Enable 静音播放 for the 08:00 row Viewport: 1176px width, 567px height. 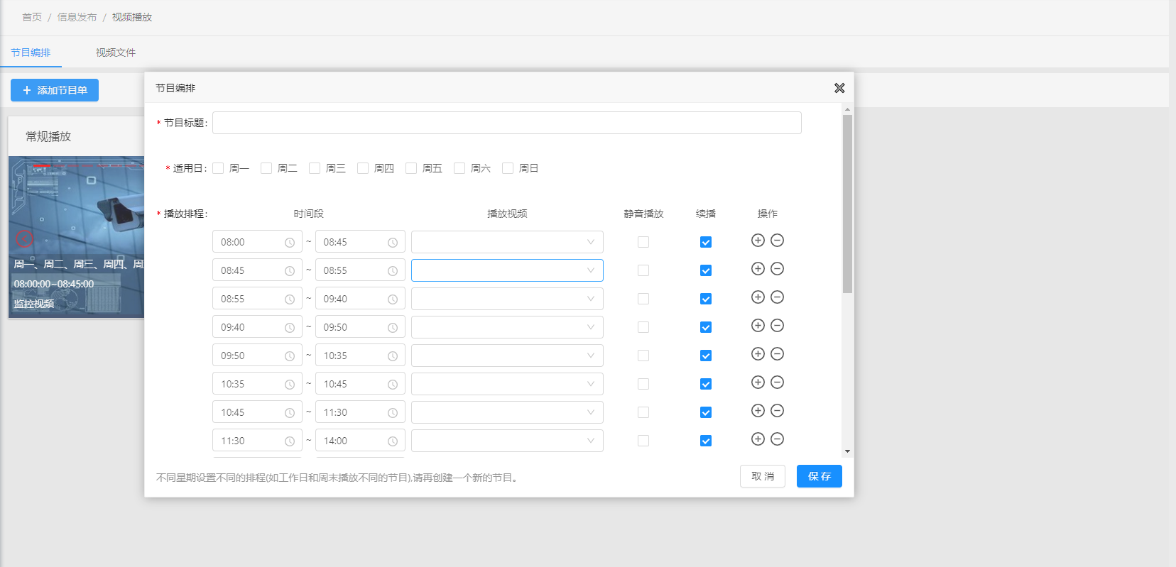tap(643, 242)
